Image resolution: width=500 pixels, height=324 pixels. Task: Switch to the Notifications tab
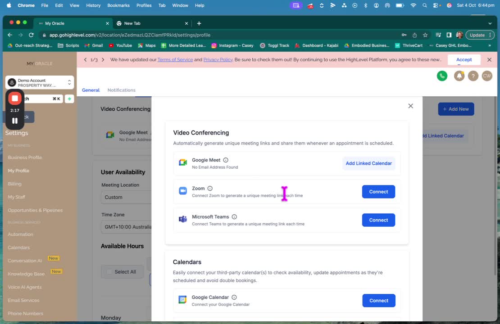[122, 90]
